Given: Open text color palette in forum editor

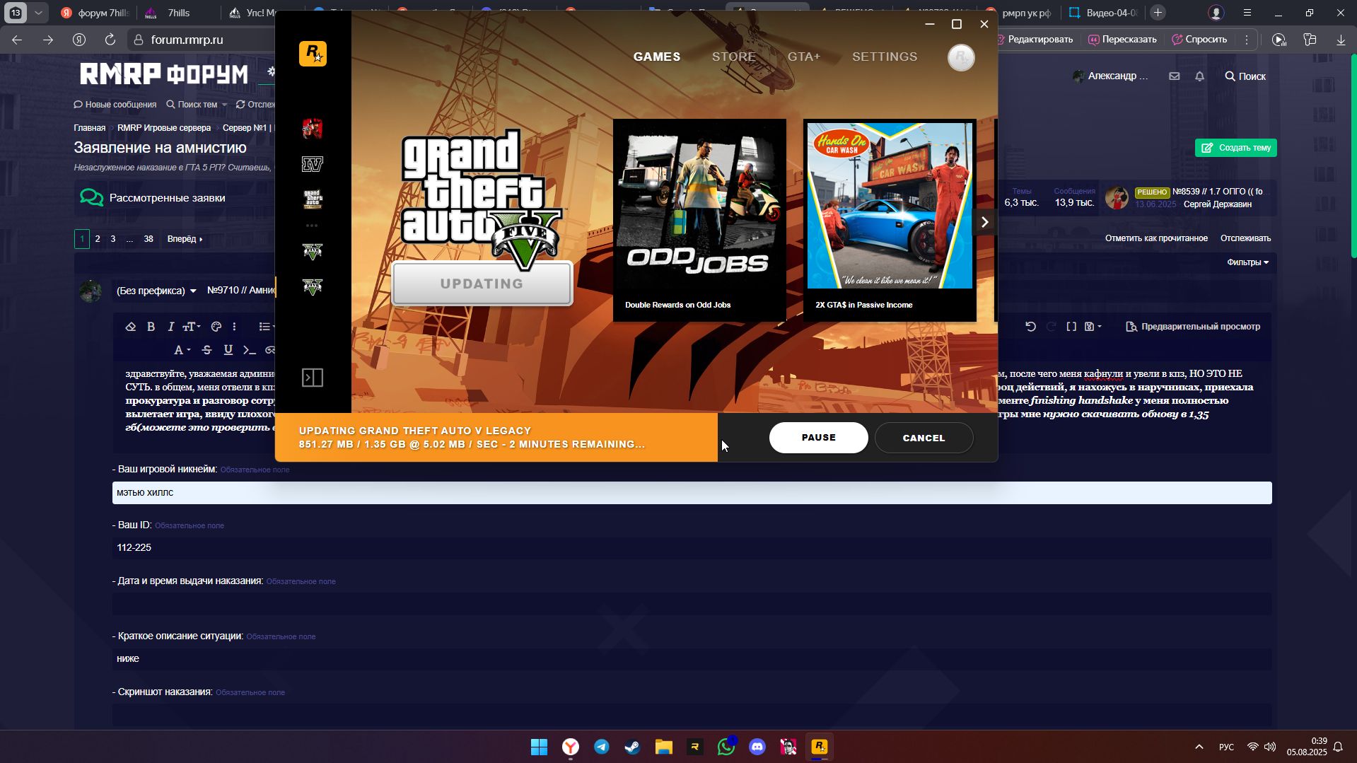Looking at the screenshot, I should (x=216, y=327).
